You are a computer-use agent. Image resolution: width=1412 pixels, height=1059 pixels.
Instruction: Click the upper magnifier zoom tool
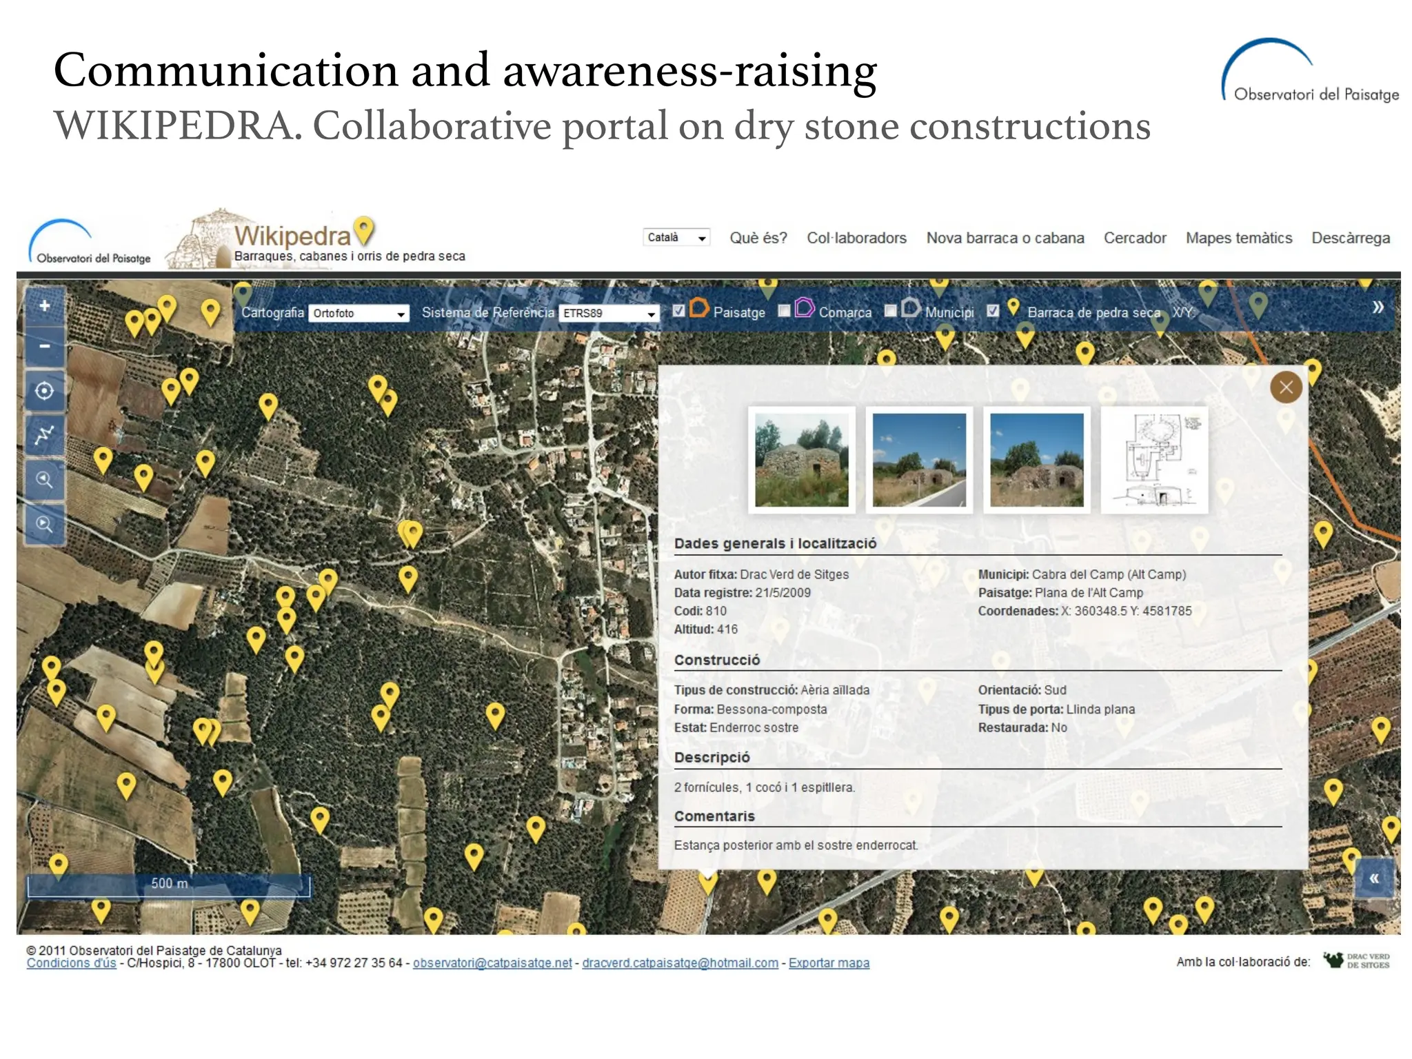pyautogui.click(x=45, y=480)
